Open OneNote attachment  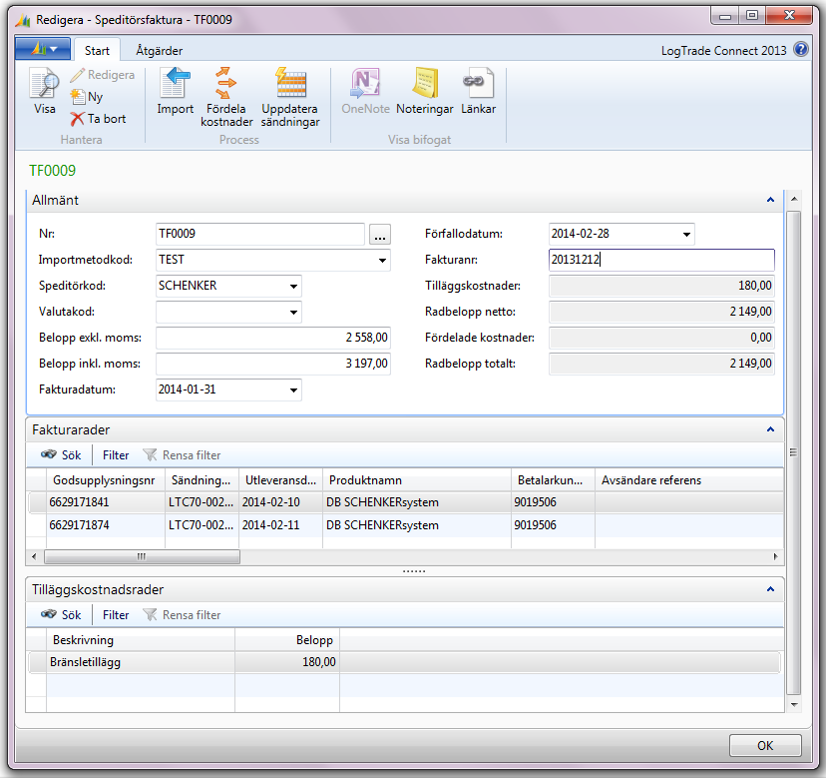click(x=365, y=91)
